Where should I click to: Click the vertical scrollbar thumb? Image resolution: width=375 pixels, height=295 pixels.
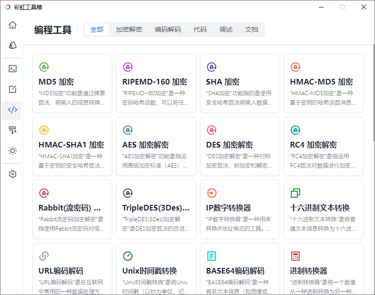click(374, 93)
